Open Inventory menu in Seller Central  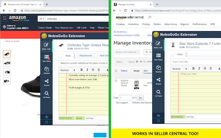click(x=133, y=24)
